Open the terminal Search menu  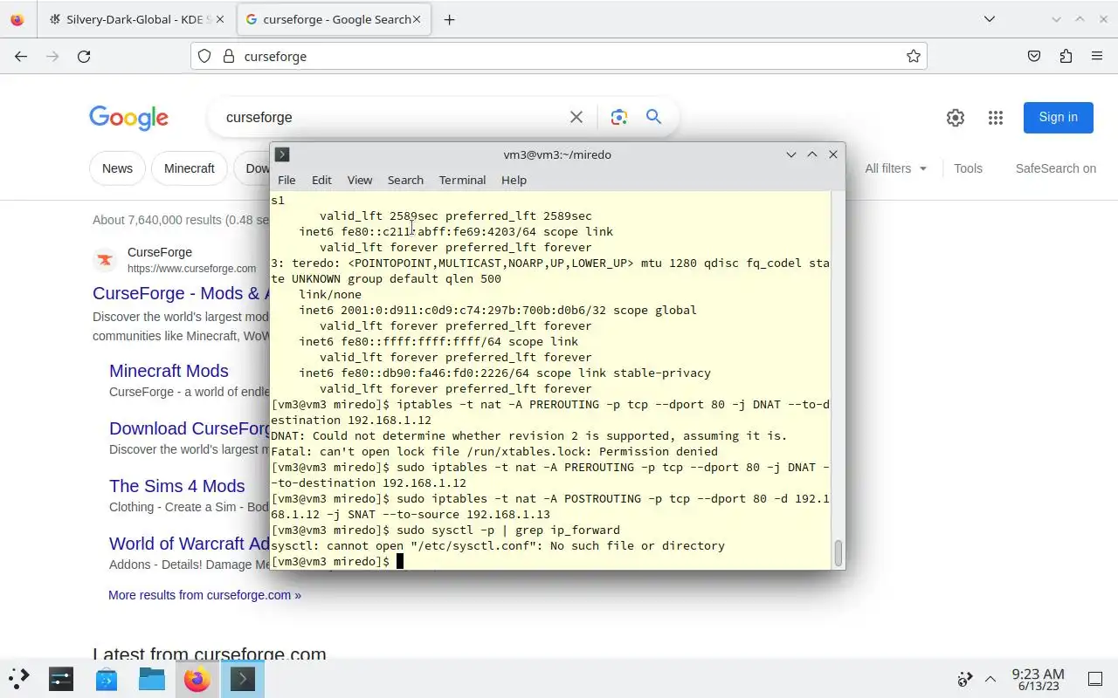405,180
